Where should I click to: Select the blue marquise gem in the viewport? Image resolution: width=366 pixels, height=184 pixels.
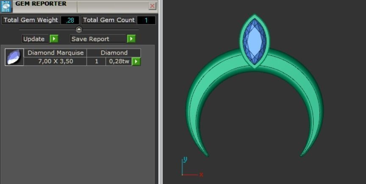(x=255, y=42)
